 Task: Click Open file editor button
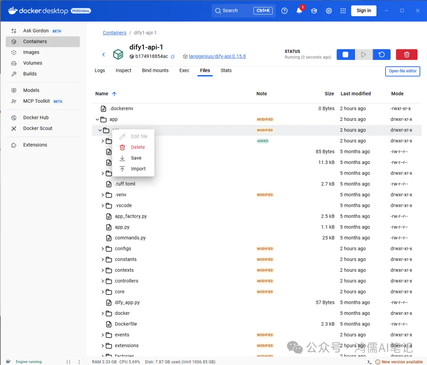[x=402, y=71]
